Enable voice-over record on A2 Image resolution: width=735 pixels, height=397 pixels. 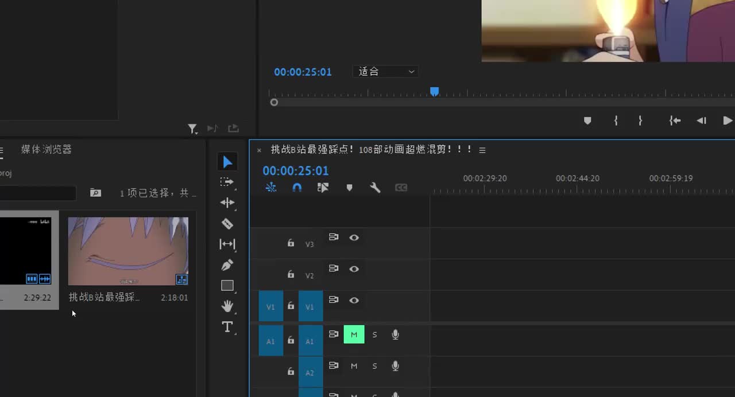[396, 366]
